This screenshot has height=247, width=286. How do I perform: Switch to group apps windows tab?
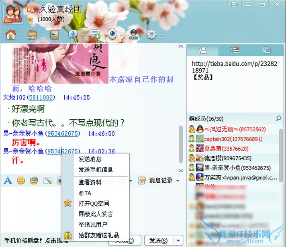click(266, 50)
